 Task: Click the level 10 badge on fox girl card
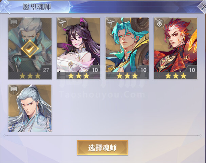click(95, 70)
